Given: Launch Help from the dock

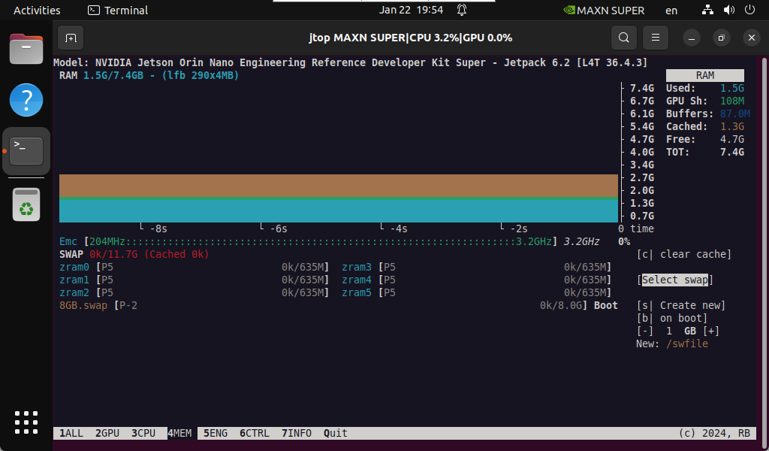Looking at the screenshot, I should 26,100.
